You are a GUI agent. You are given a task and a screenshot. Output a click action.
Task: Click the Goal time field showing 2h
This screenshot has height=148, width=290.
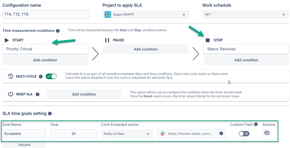click(x=73, y=134)
